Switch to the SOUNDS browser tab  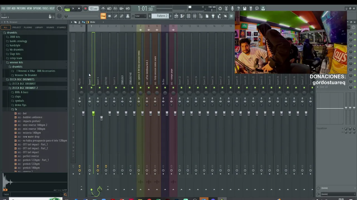click(50, 27)
